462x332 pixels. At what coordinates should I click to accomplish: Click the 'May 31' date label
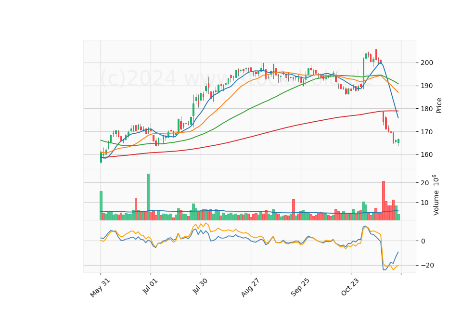pos(100,288)
